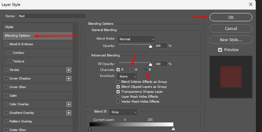Toggle the Preview checkbox

[x=220, y=50]
